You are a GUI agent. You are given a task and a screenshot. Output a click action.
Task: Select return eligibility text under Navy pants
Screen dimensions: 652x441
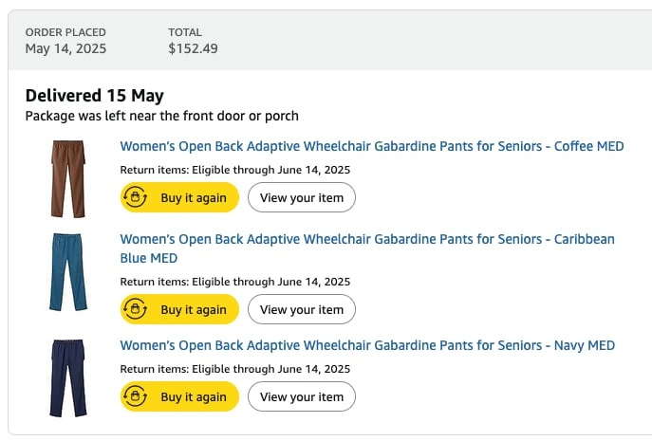tap(235, 369)
